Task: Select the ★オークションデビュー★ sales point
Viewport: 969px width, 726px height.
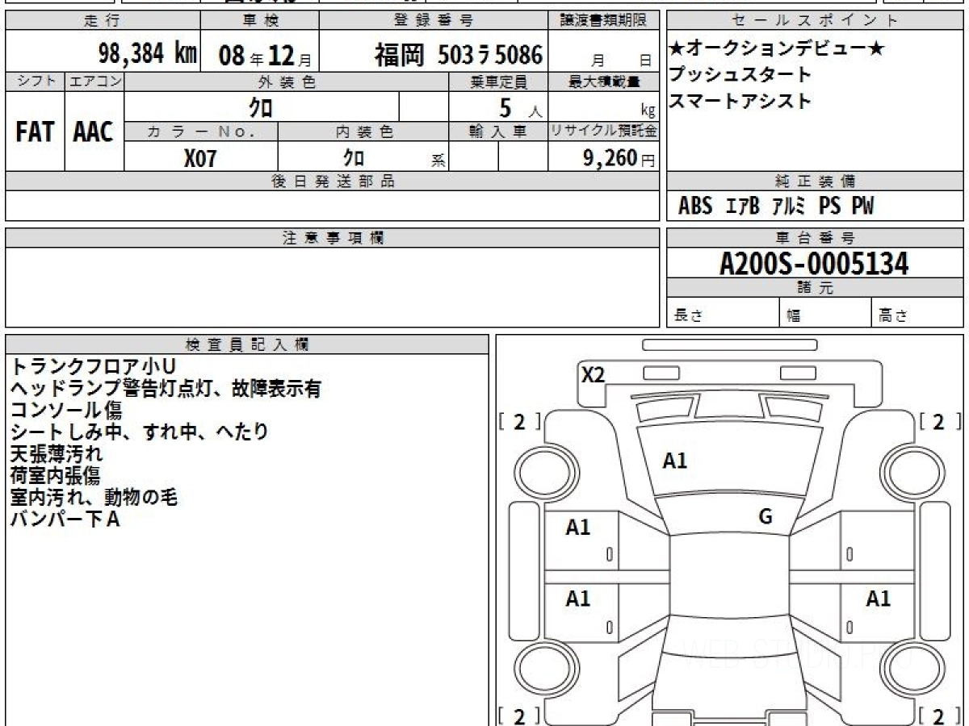Action: 777,50
